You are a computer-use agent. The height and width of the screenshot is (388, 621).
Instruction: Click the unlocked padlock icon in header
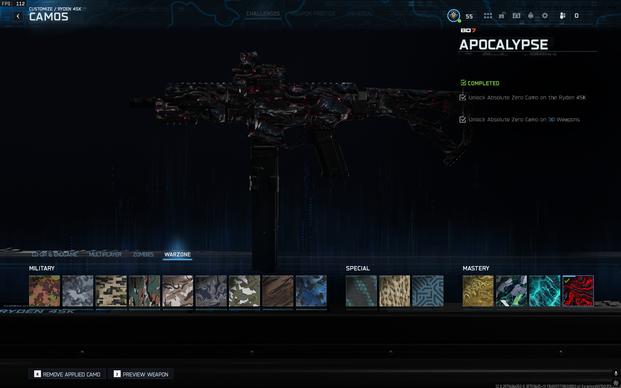pos(502,16)
